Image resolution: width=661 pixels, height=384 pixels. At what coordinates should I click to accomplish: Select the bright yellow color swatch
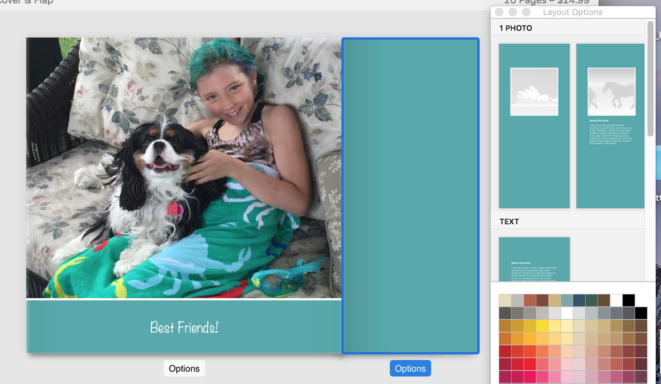pos(542,325)
